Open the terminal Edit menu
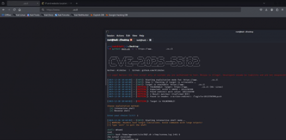This screenshot has width=286, height=140. [128, 36]
